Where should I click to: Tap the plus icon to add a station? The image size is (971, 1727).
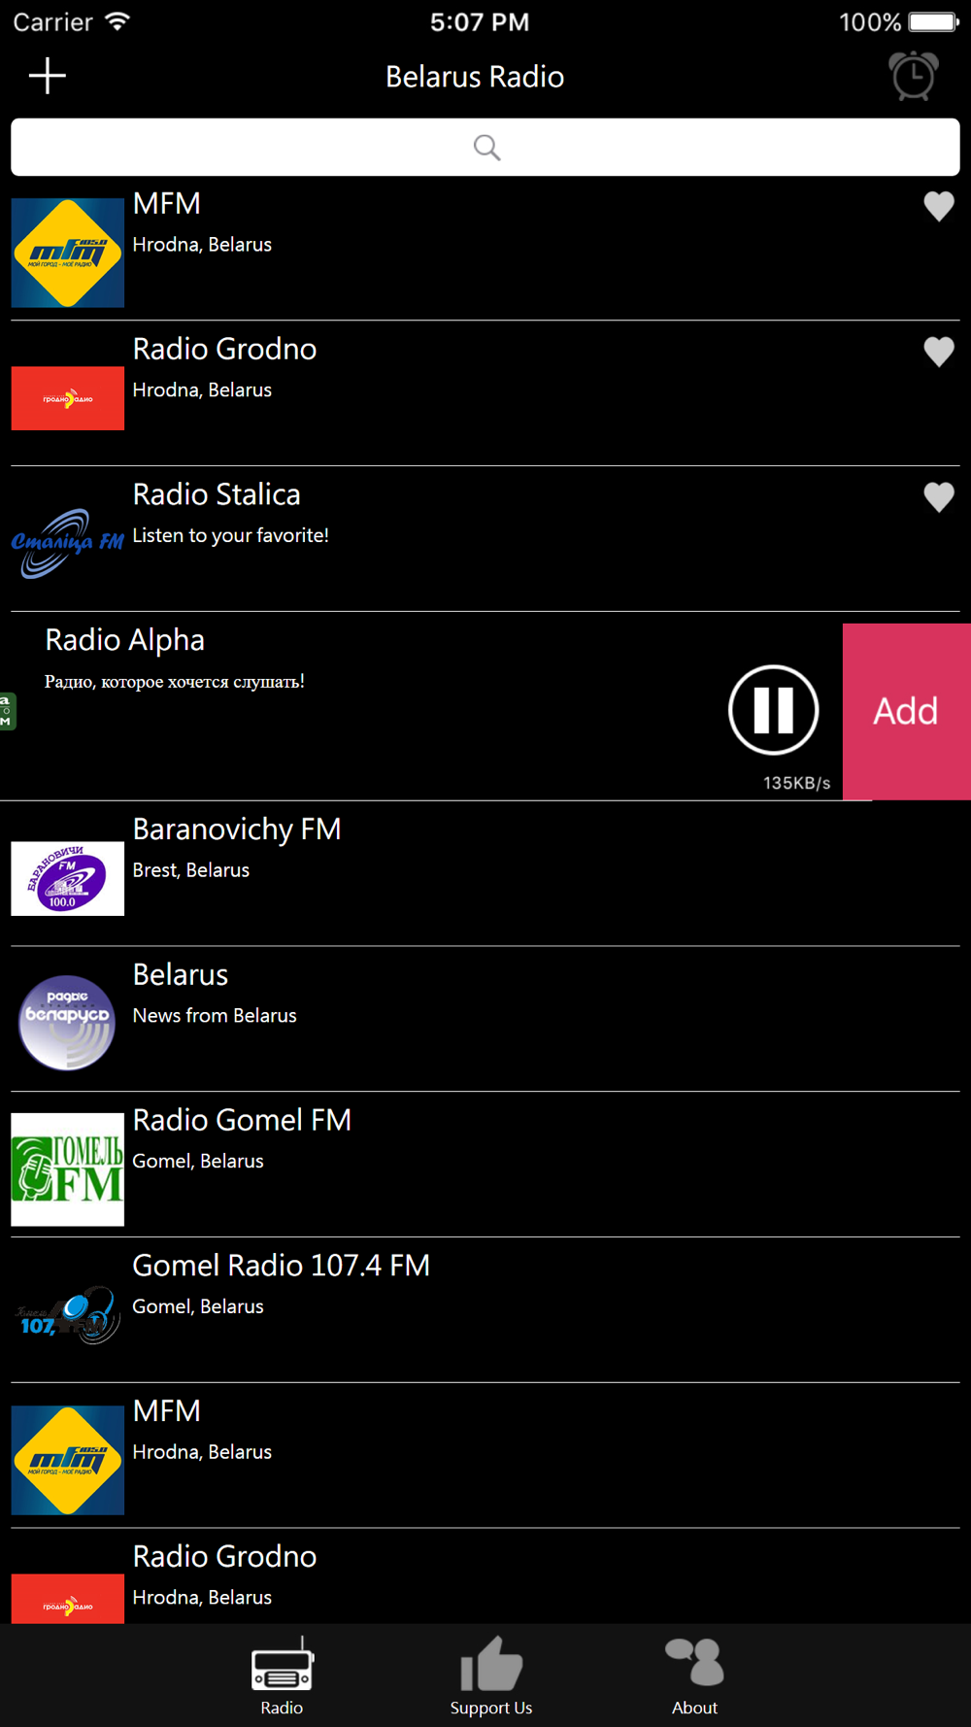point(47,76)
